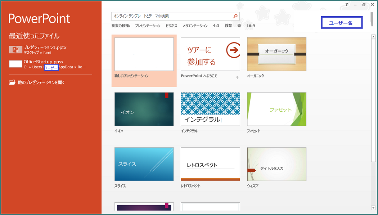
Task: Click the arrow circle on the tour thumbnail
Action: 233,50
